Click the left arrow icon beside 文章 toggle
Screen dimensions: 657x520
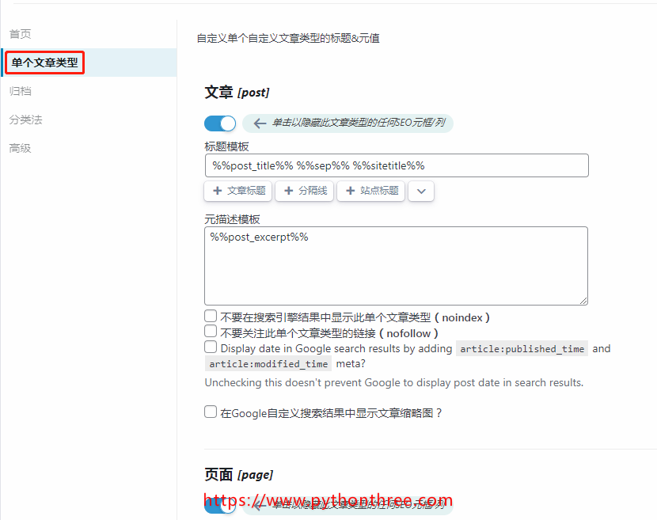pos(260,123)
